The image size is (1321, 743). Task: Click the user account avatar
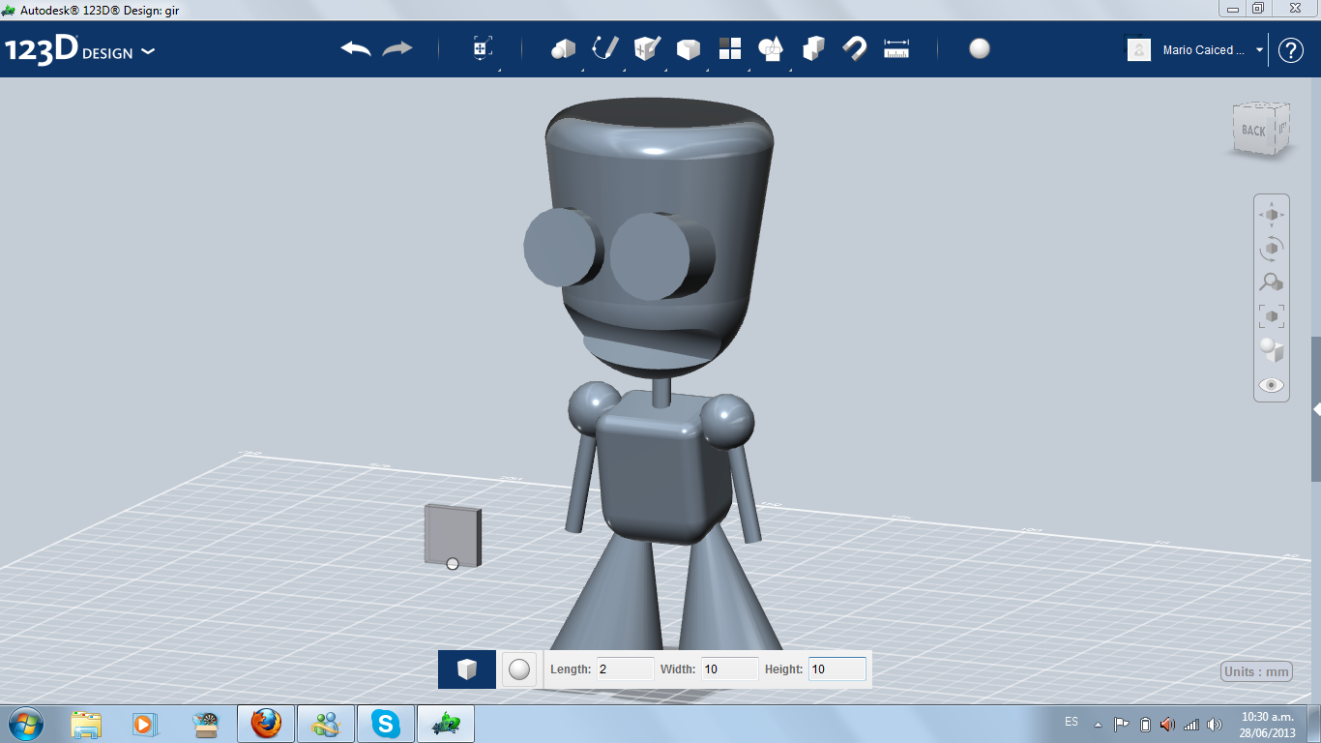[1139, 50]
